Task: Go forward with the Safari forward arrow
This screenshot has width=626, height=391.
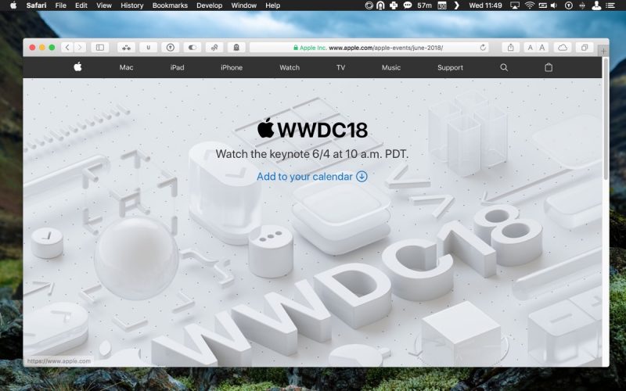Action: (80, 48)
